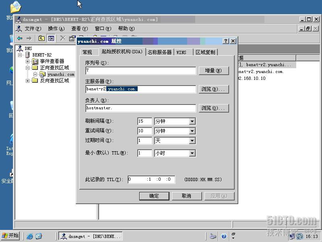Viewport: 322px width, 242px height.
Task: Click the dnsmgmt taskbar button
Action: (x=91, y=236)
